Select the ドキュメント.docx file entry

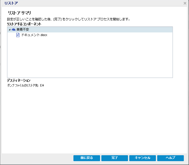(34, 35)
